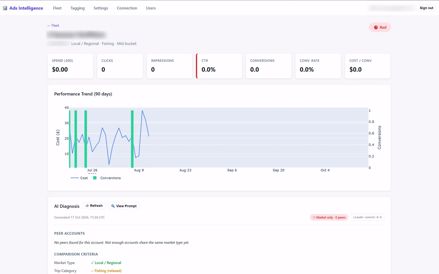Select the CONVERSIONS metric card

(269, 66)
